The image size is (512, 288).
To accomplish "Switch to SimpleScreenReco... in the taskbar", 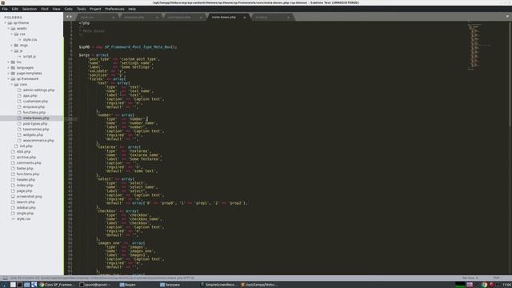I will (x=218, y=285).
